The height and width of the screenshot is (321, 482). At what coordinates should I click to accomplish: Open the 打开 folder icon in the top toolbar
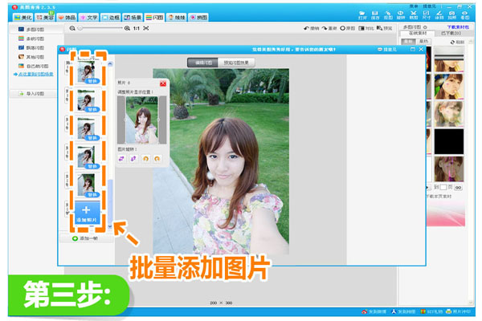362,15
